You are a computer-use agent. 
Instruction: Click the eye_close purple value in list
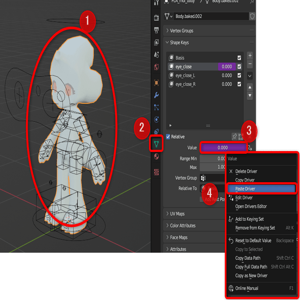[227, 67]
